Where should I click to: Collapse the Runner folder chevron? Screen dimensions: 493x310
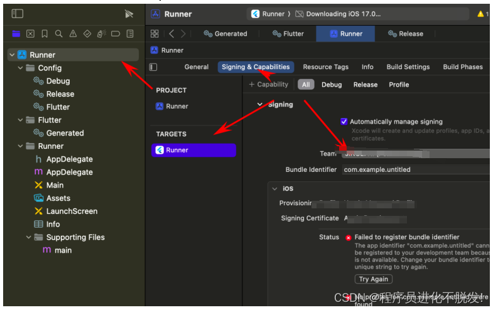tap(20, 146)
